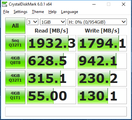
Task: Open the Language menu
Action: pyautogui.click(x=70, y=12)
